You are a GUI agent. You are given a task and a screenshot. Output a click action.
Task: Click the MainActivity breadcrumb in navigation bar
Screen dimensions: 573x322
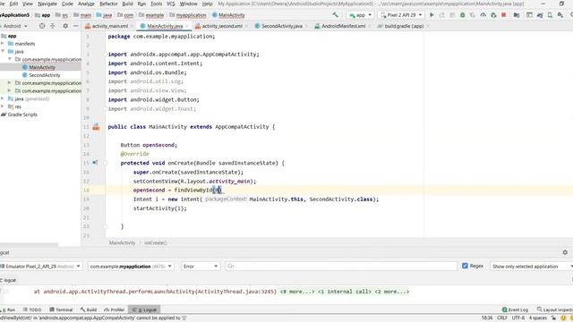[228, 15]
